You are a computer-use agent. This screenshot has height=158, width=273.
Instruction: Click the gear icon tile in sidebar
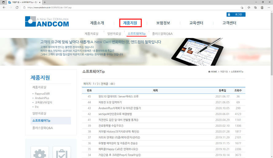[40, 152]
